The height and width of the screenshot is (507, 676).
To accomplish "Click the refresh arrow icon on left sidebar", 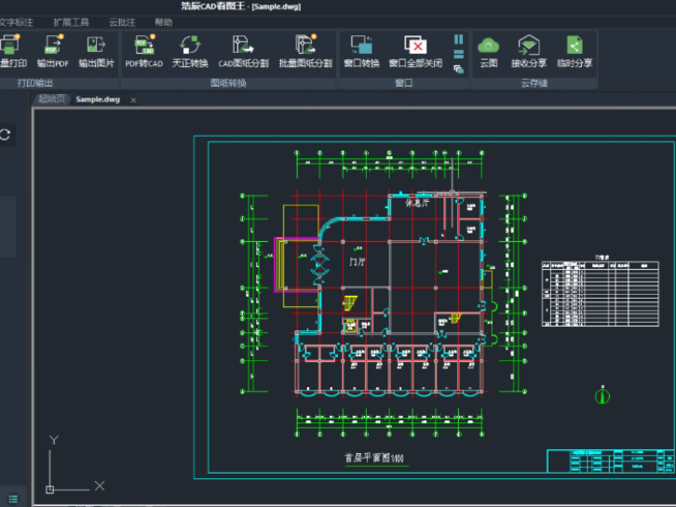I will click(6, 134).
